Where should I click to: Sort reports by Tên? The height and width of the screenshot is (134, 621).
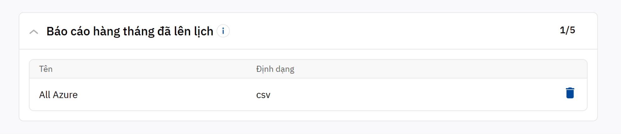pyautogui.click(x=46, y=69)
